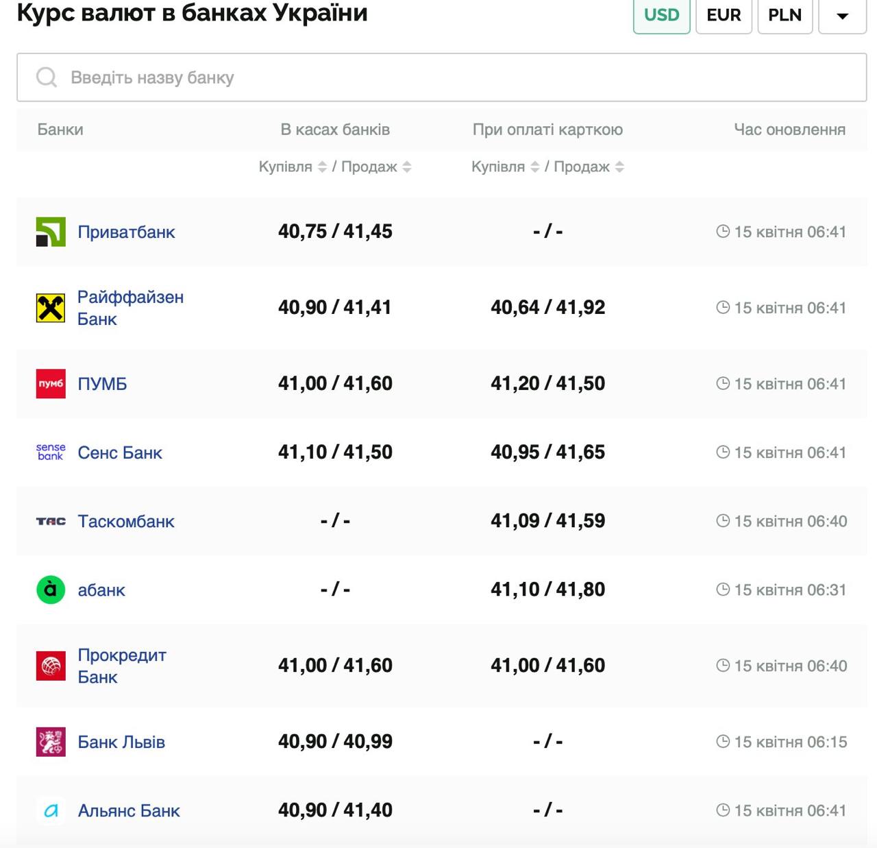
Task: Click the green абанк logo icon
Action: 51,590
